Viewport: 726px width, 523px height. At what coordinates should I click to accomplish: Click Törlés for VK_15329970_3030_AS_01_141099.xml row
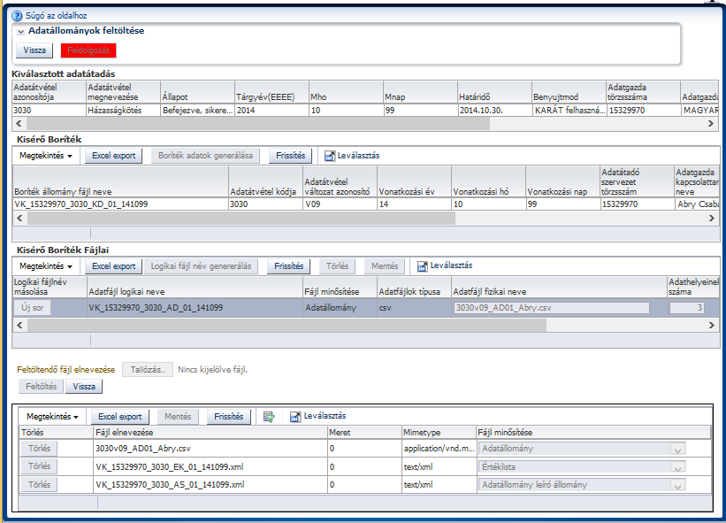pos(40,485)
